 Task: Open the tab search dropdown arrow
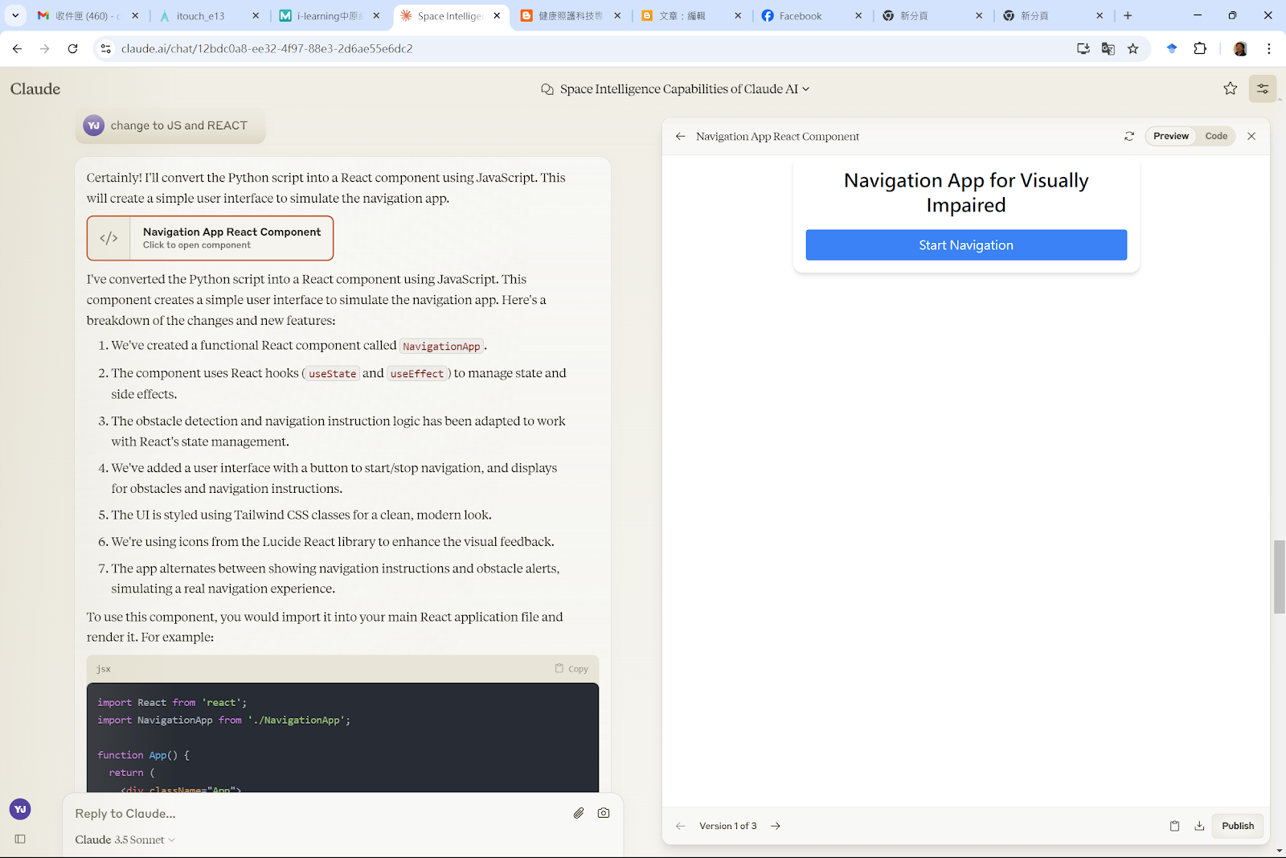[15, 15]
